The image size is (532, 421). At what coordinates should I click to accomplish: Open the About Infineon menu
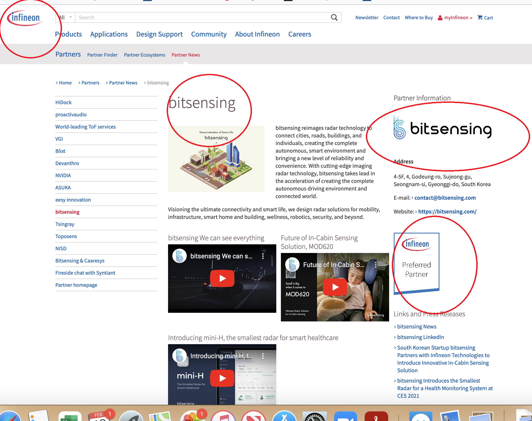[257, 34]
